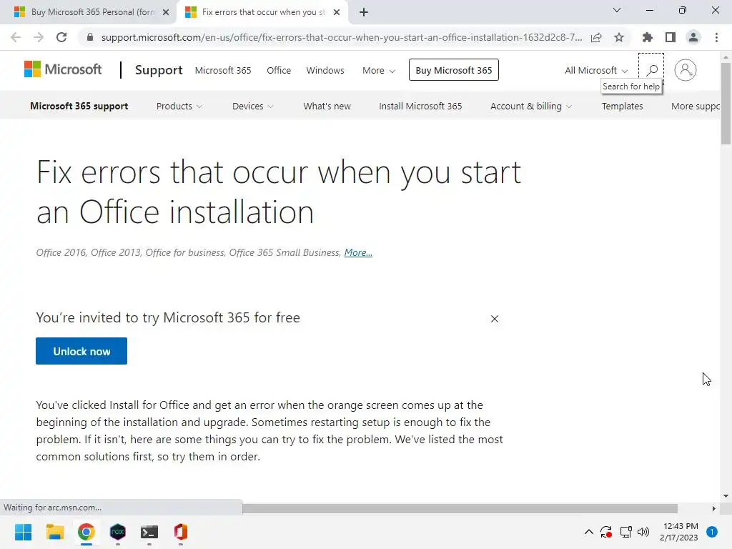Expand the Products dropdown menu
This screenshot has height=549, width=732.
click(x=179, y=106)
